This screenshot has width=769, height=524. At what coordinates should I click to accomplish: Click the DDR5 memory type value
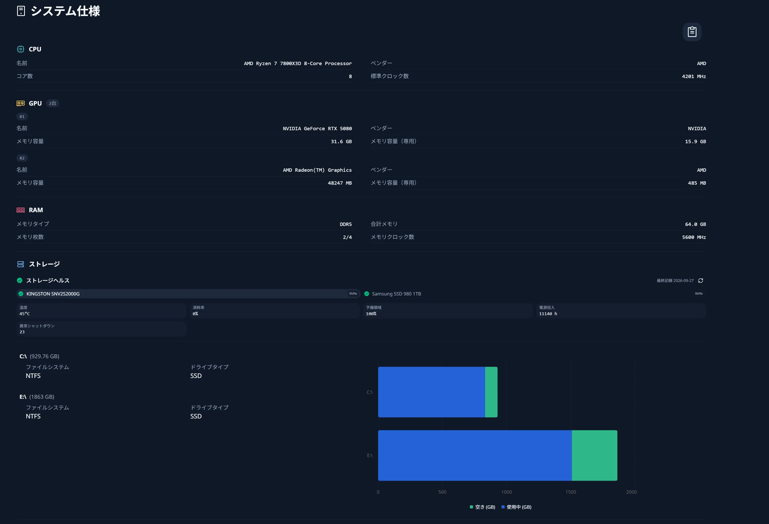tap(346, 224)
